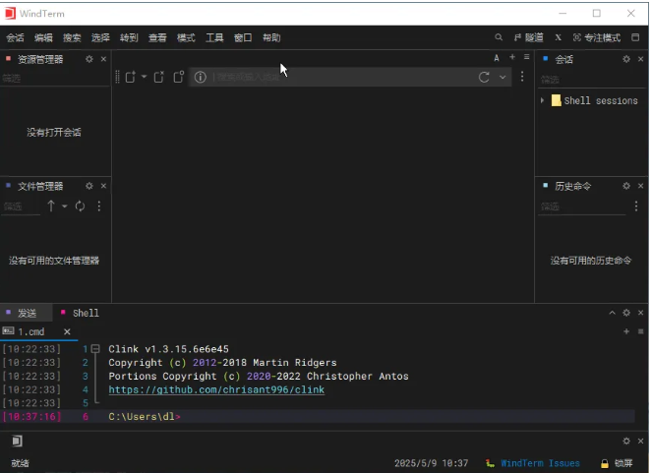The height and width of the screenshot is (473, 652).
Task: Open the 隧道 tunnel button
Action: [529, 37]
